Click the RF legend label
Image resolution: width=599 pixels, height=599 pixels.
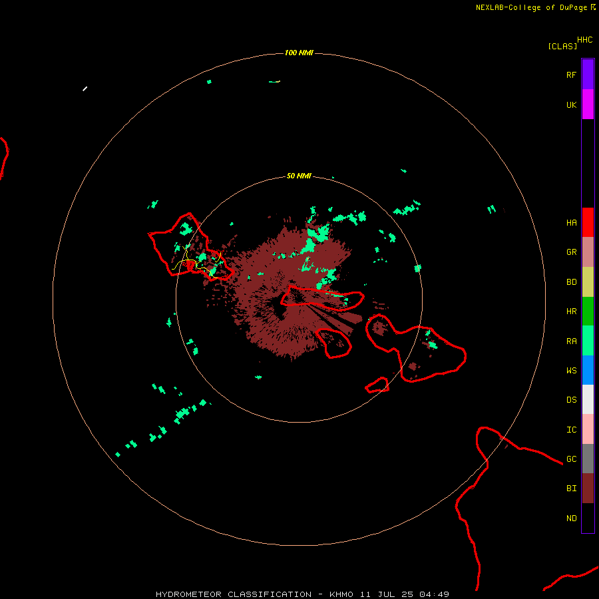point(571,75)
